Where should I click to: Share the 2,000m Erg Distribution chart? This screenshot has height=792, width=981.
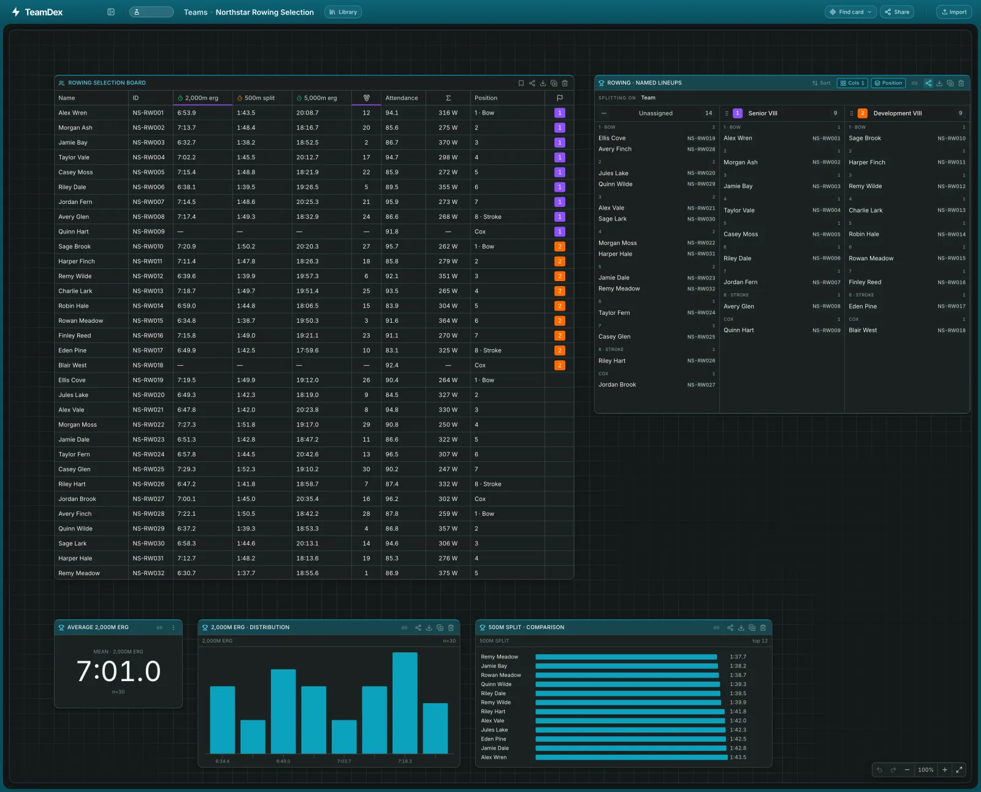coord(418,628)
